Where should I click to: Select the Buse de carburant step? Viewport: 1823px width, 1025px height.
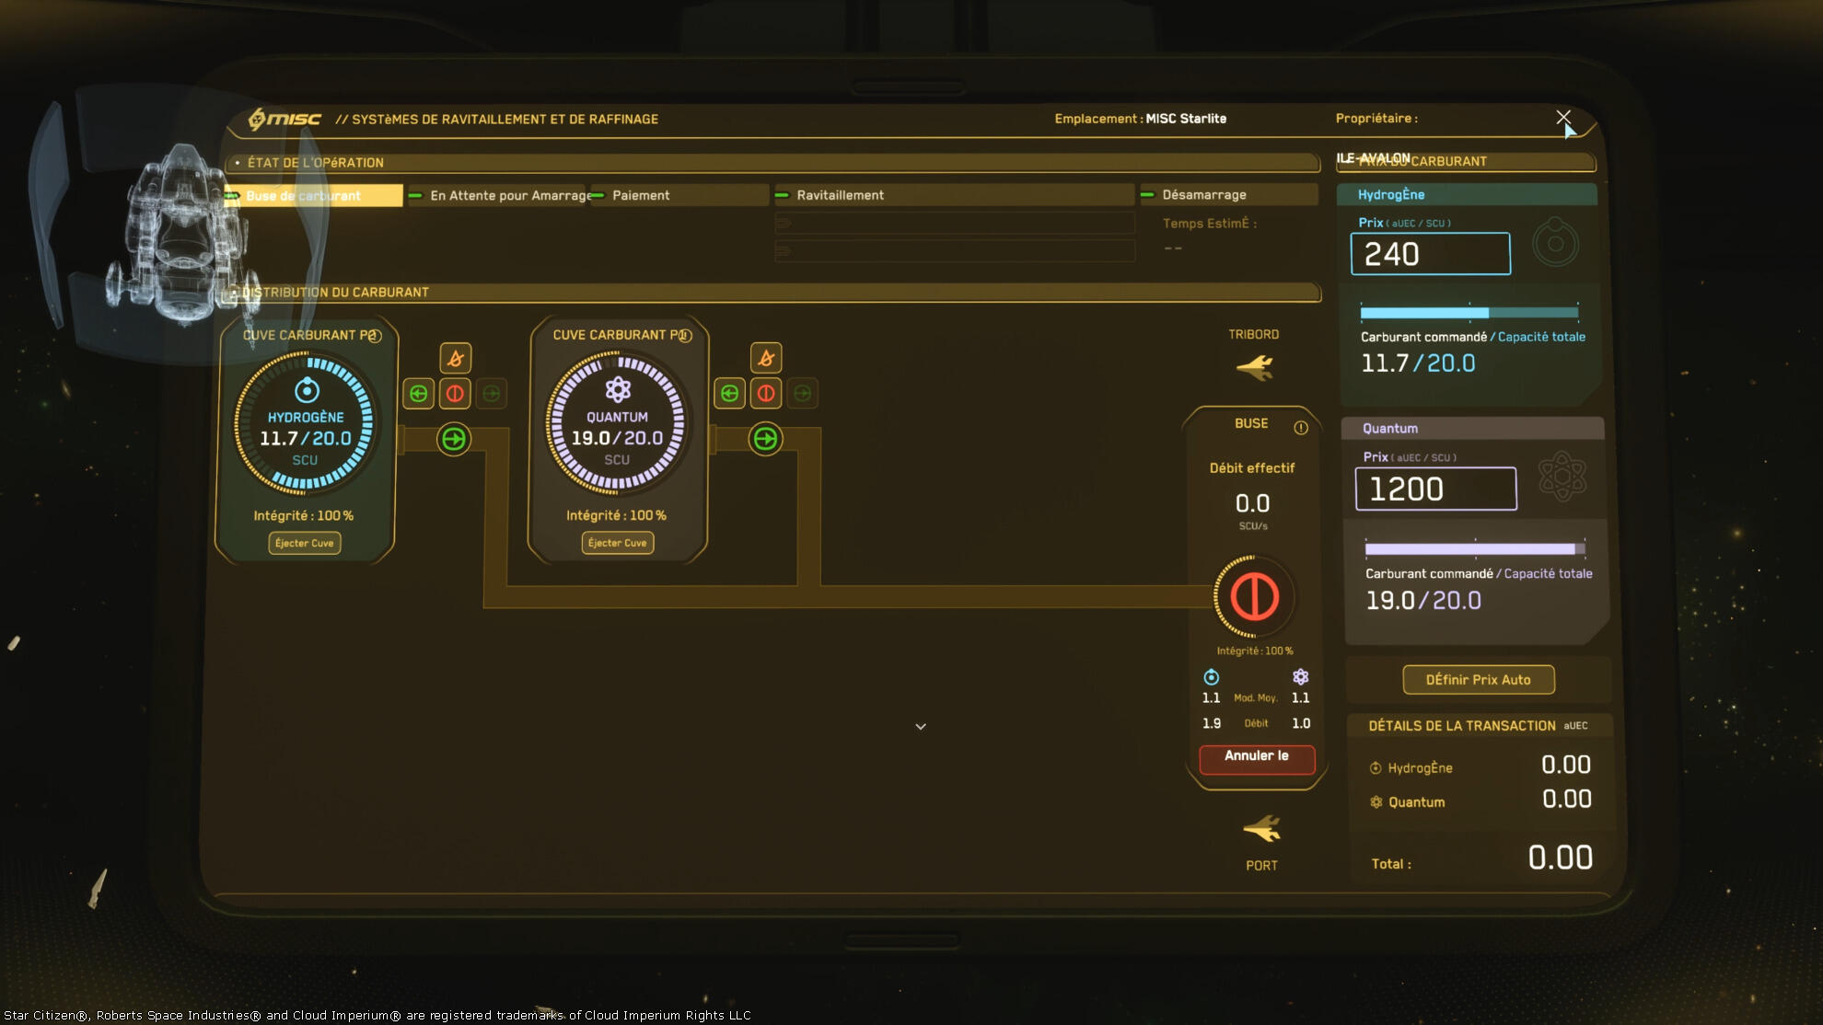[x=315, y=195]
